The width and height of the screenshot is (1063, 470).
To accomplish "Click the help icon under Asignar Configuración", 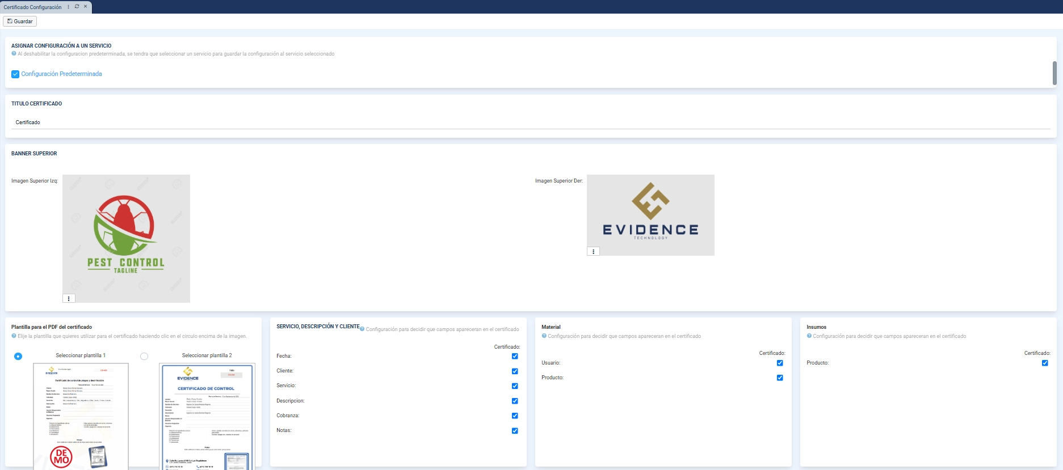I will (x=14, y=54).
